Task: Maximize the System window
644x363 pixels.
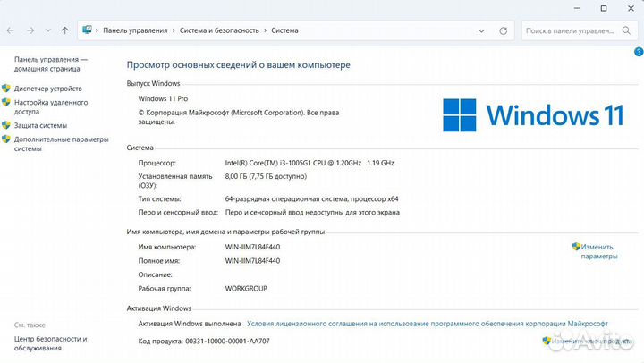Action: tap(604, 8)
